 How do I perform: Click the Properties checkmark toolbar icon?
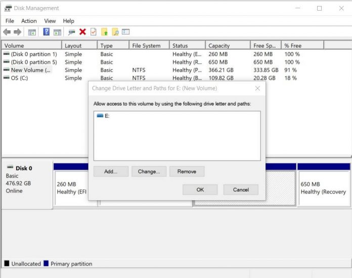pos(93,32)
